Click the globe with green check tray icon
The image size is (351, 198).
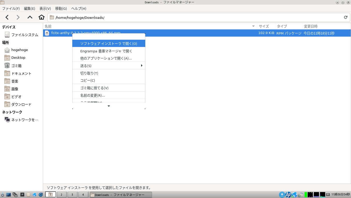[x=294, y=195]
